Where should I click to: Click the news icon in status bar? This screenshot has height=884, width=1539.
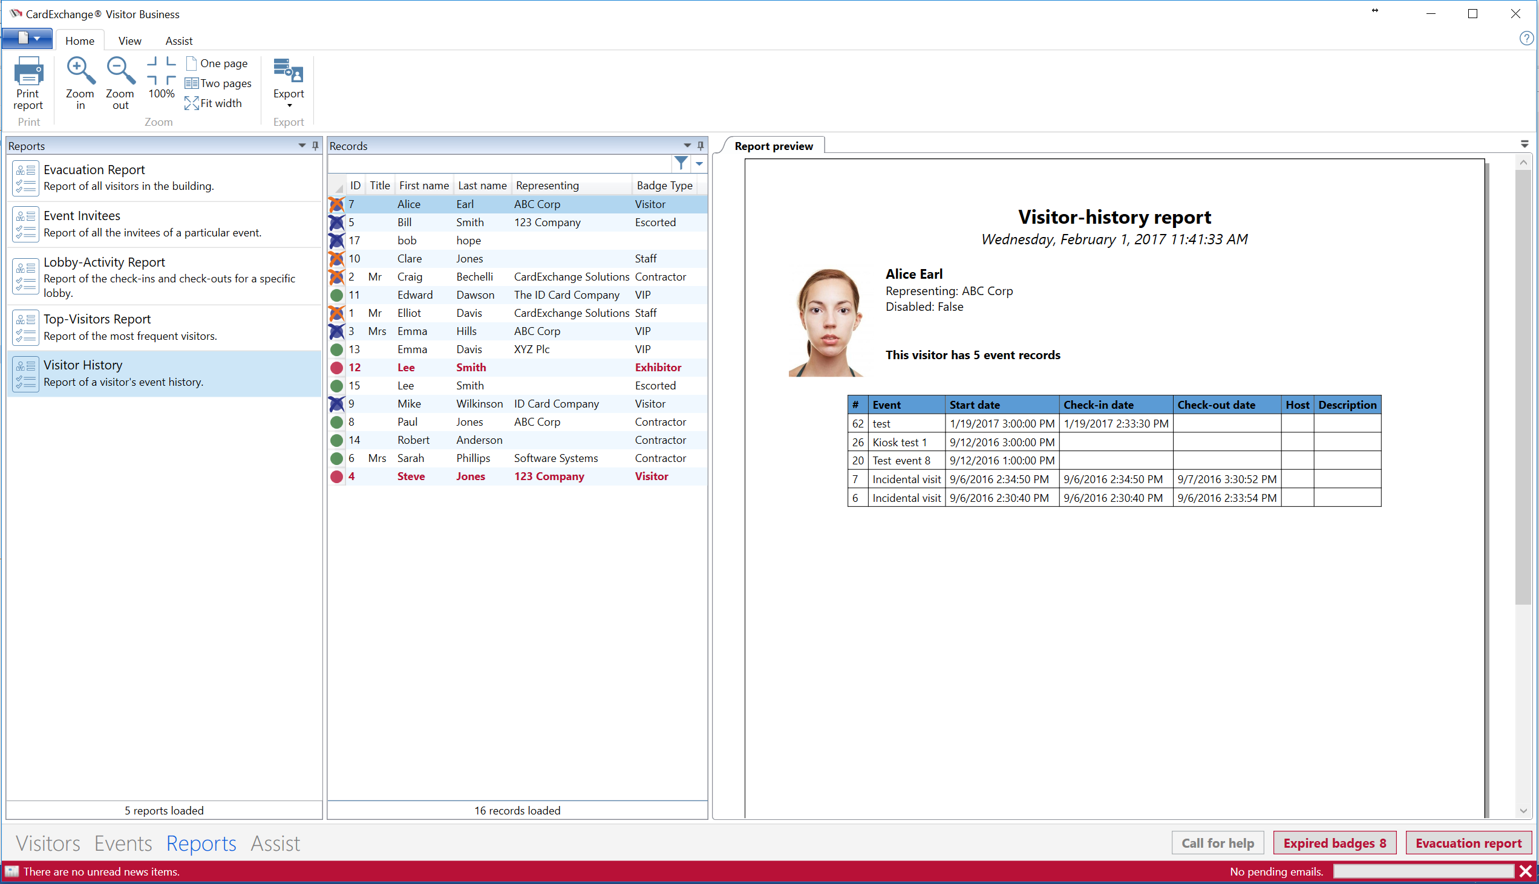pos(12,871)
